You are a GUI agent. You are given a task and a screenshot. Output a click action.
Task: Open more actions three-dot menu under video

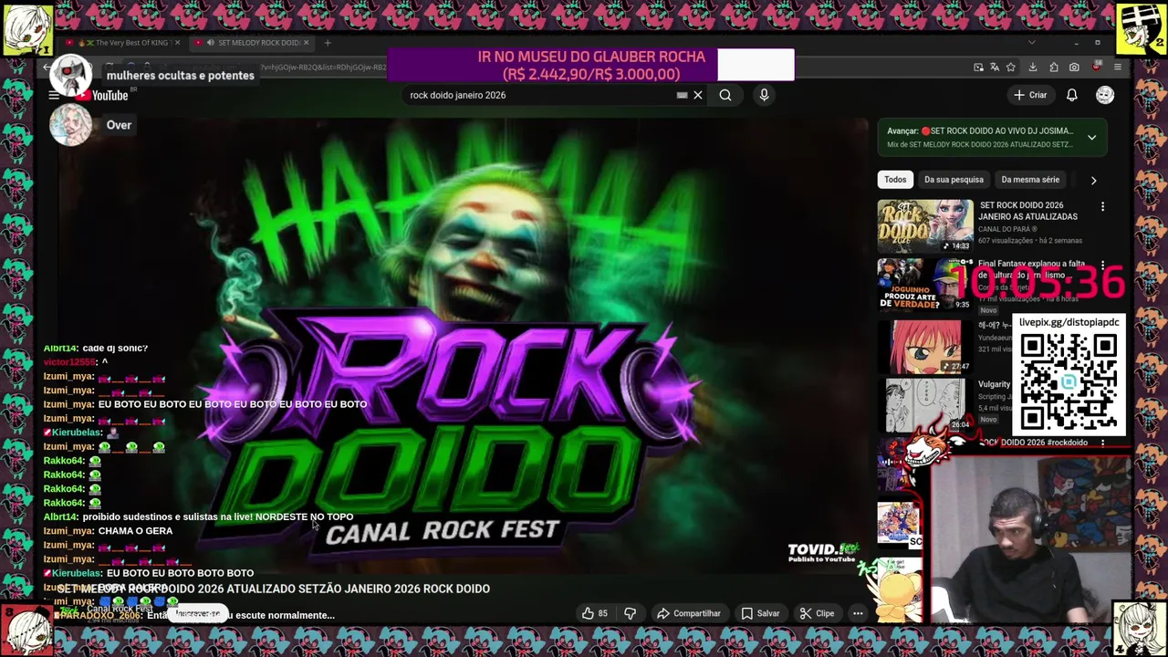[x=858, y=613]
